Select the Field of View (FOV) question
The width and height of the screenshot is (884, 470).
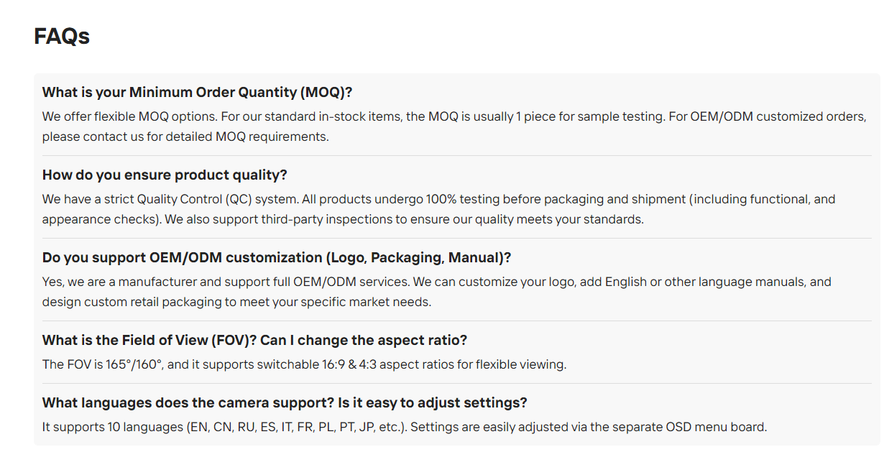click(254, 340)
